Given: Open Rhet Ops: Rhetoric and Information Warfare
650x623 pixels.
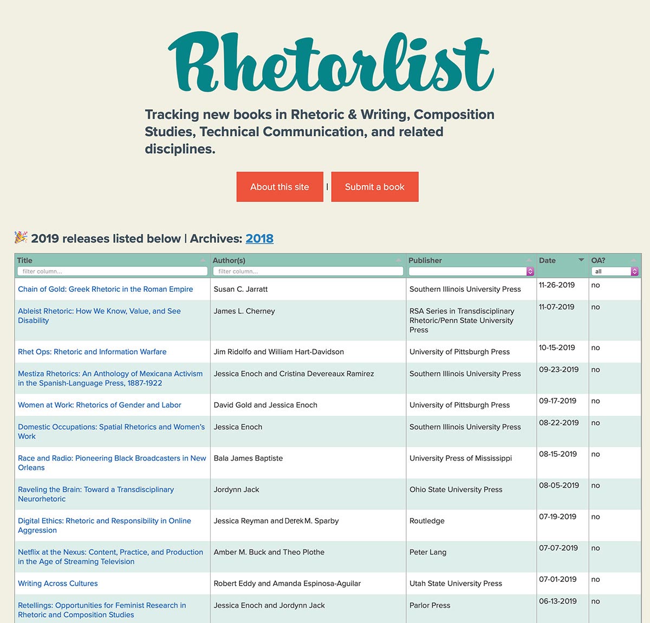Looking at the screenshot, I should pyautogui.click(x=92, y=352).
